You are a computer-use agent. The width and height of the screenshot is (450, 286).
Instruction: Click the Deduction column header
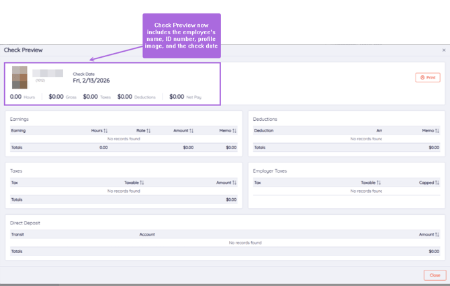[264, 130]
